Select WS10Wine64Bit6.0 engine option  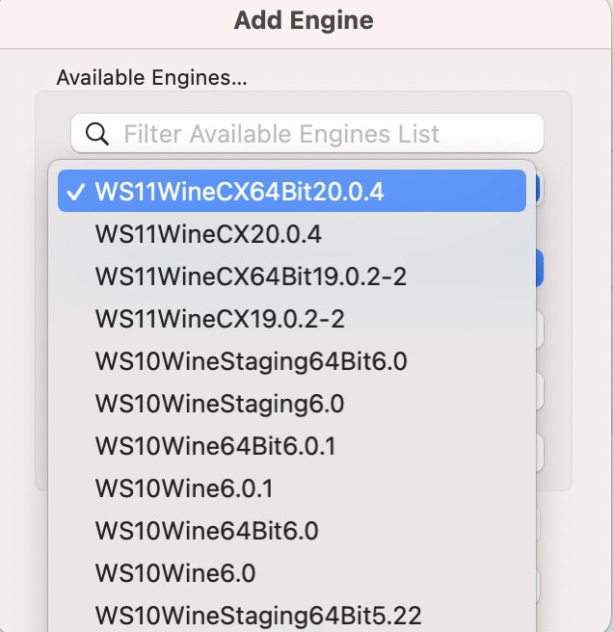click(x=292, y=531)
